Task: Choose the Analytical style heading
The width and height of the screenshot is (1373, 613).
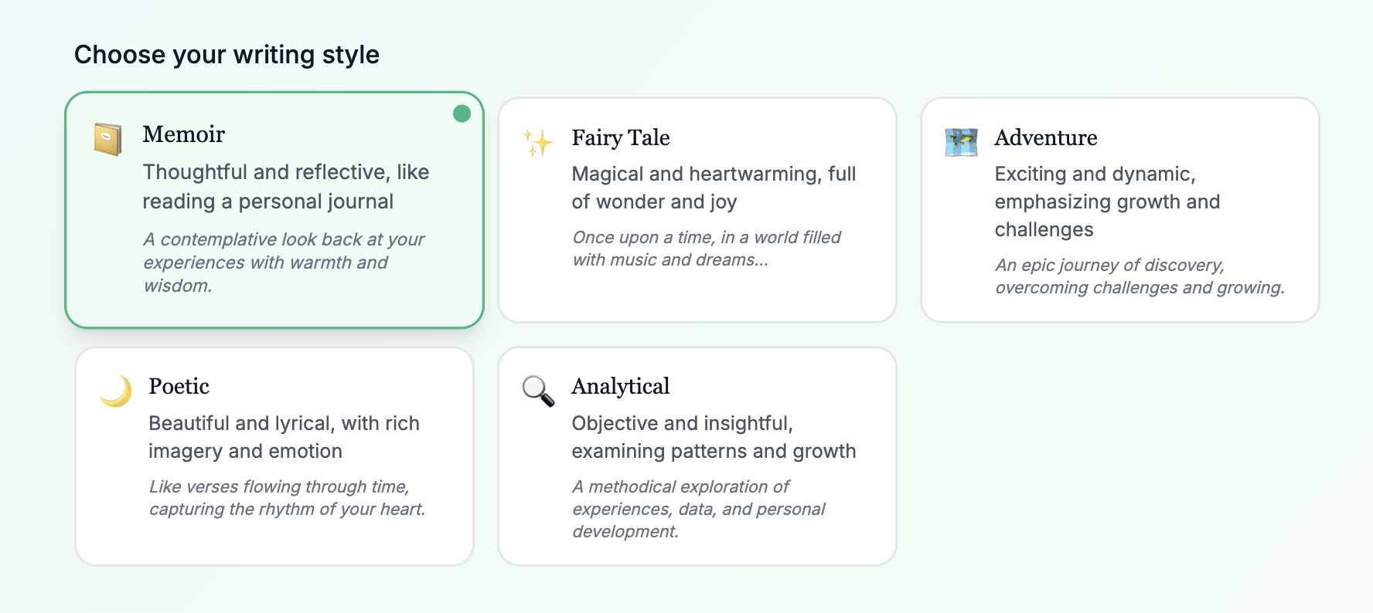Action: 620,386
